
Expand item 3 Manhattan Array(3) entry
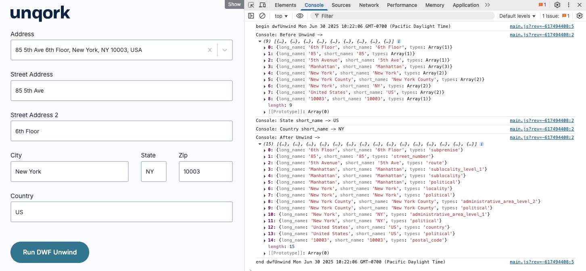pos(265,66)
